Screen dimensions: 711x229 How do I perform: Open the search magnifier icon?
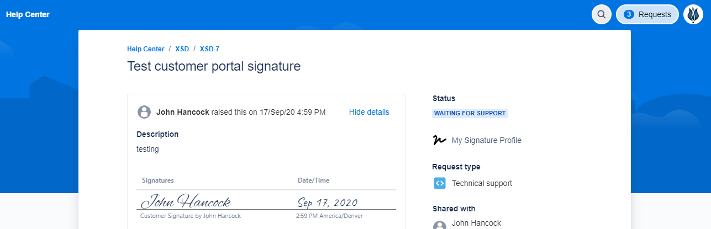tap(602, 14)
